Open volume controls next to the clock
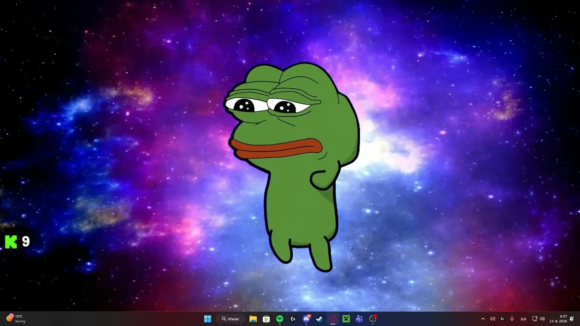 (542, 319)
